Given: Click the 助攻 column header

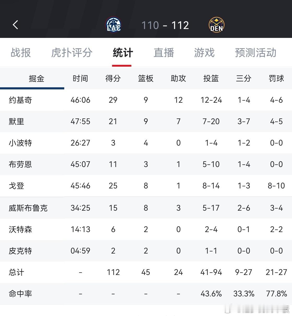Looking at the screenshot, I should [x=178, y=78].
